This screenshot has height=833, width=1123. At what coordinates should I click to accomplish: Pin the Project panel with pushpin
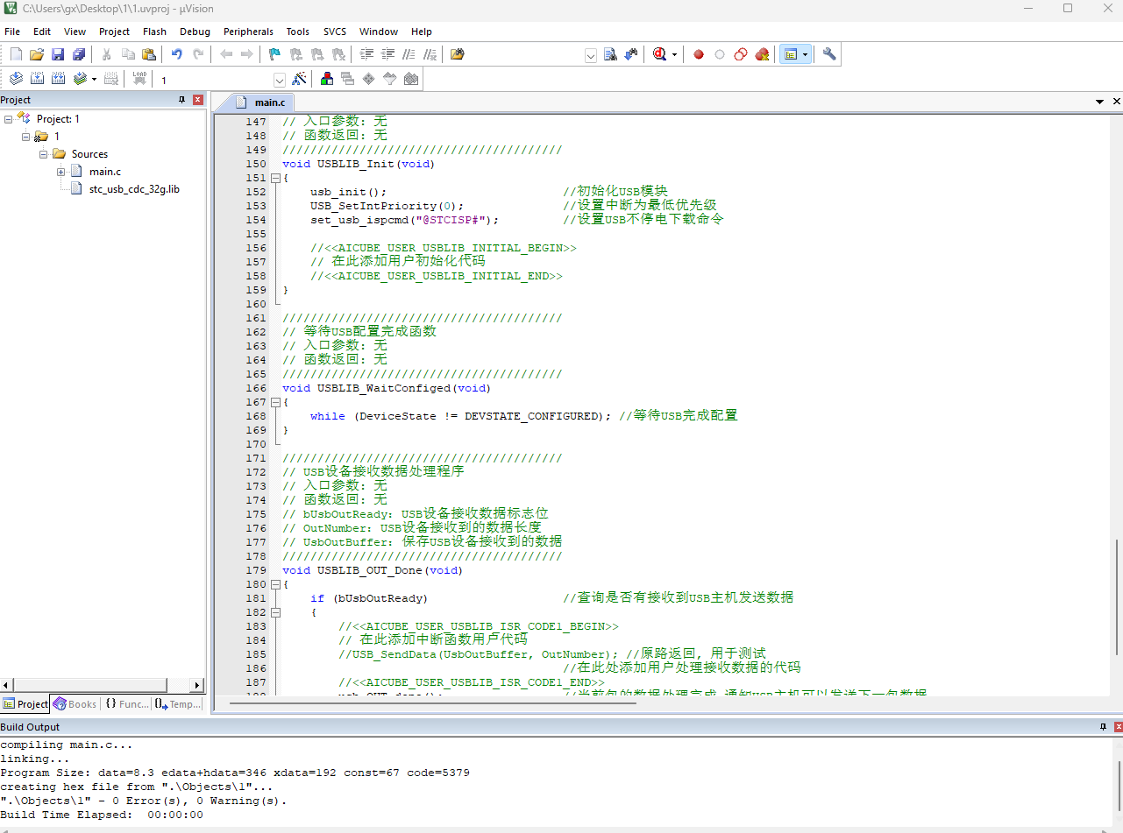point(182,100)
